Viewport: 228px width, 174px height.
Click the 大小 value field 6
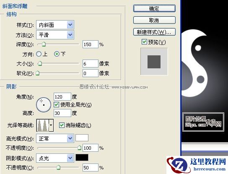(x=90, y=63)
